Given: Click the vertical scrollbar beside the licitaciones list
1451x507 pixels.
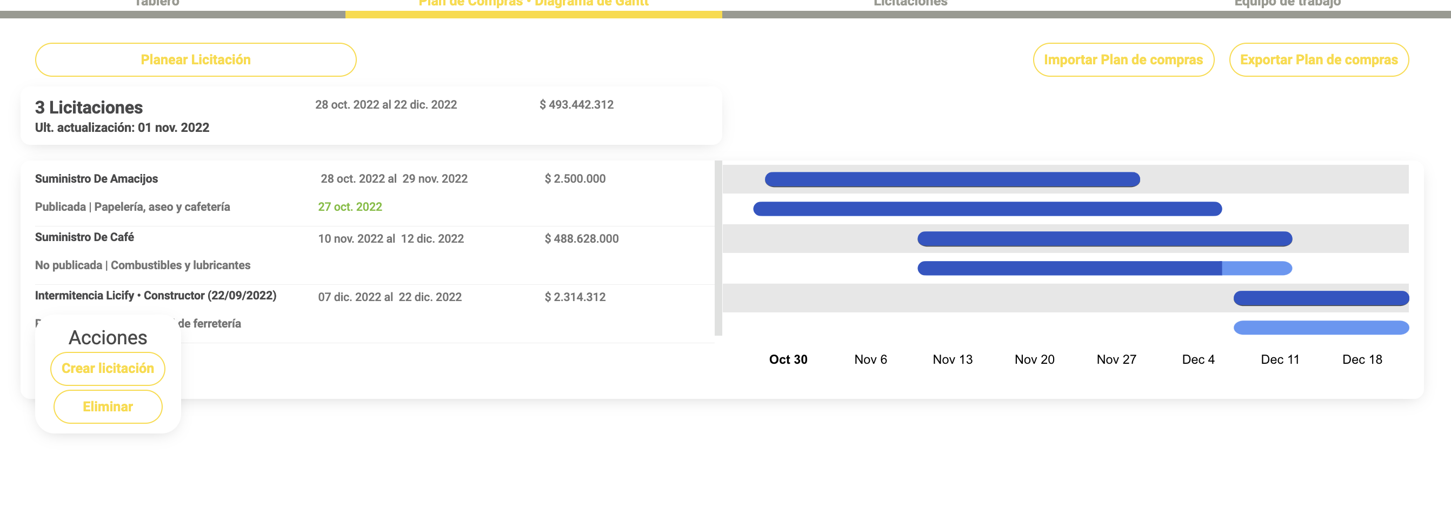Looking at the screenshot, I should click(718, 248).
